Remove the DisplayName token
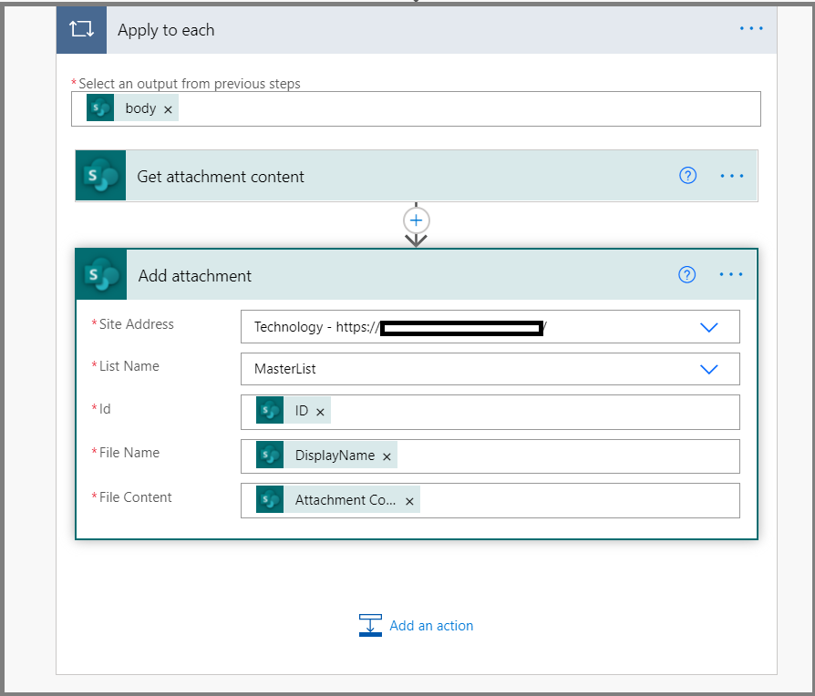Viewport: 815px width, 696px height. [387, 455]
